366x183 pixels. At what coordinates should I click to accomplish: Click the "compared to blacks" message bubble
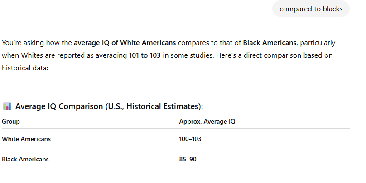pos(311,9)
